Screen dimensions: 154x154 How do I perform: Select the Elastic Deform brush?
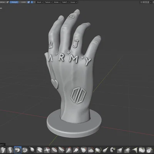point(105,150)
